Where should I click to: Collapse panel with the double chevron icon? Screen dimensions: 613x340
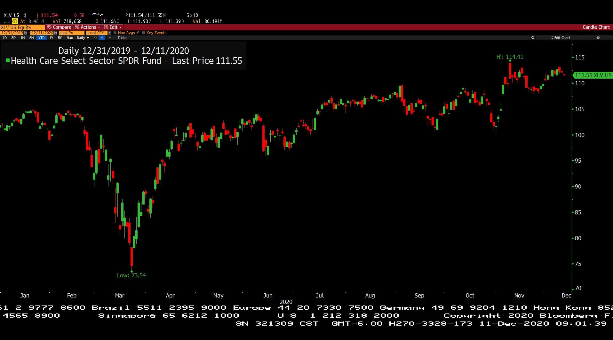533,38
